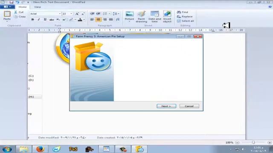Center align the text
Image resolution: width=273 pixels, height=153 pixels.
[x=99, y=20]
